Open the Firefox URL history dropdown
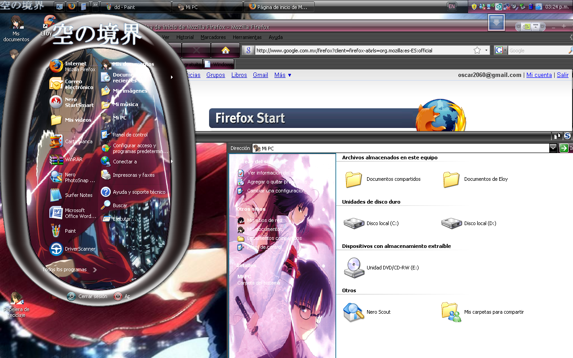Screen dimensions: 573x358 click(487, 51)
